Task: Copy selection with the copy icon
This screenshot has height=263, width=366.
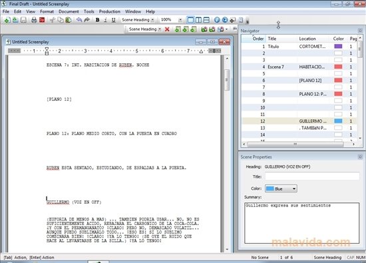Action: coord(60,20)
